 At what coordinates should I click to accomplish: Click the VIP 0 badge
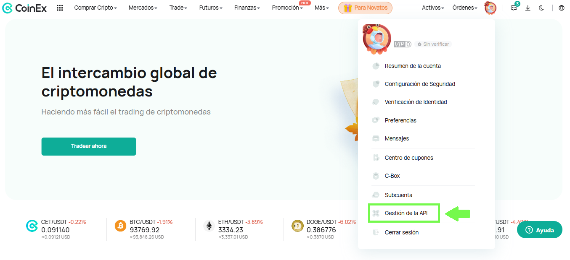[402, 44]
